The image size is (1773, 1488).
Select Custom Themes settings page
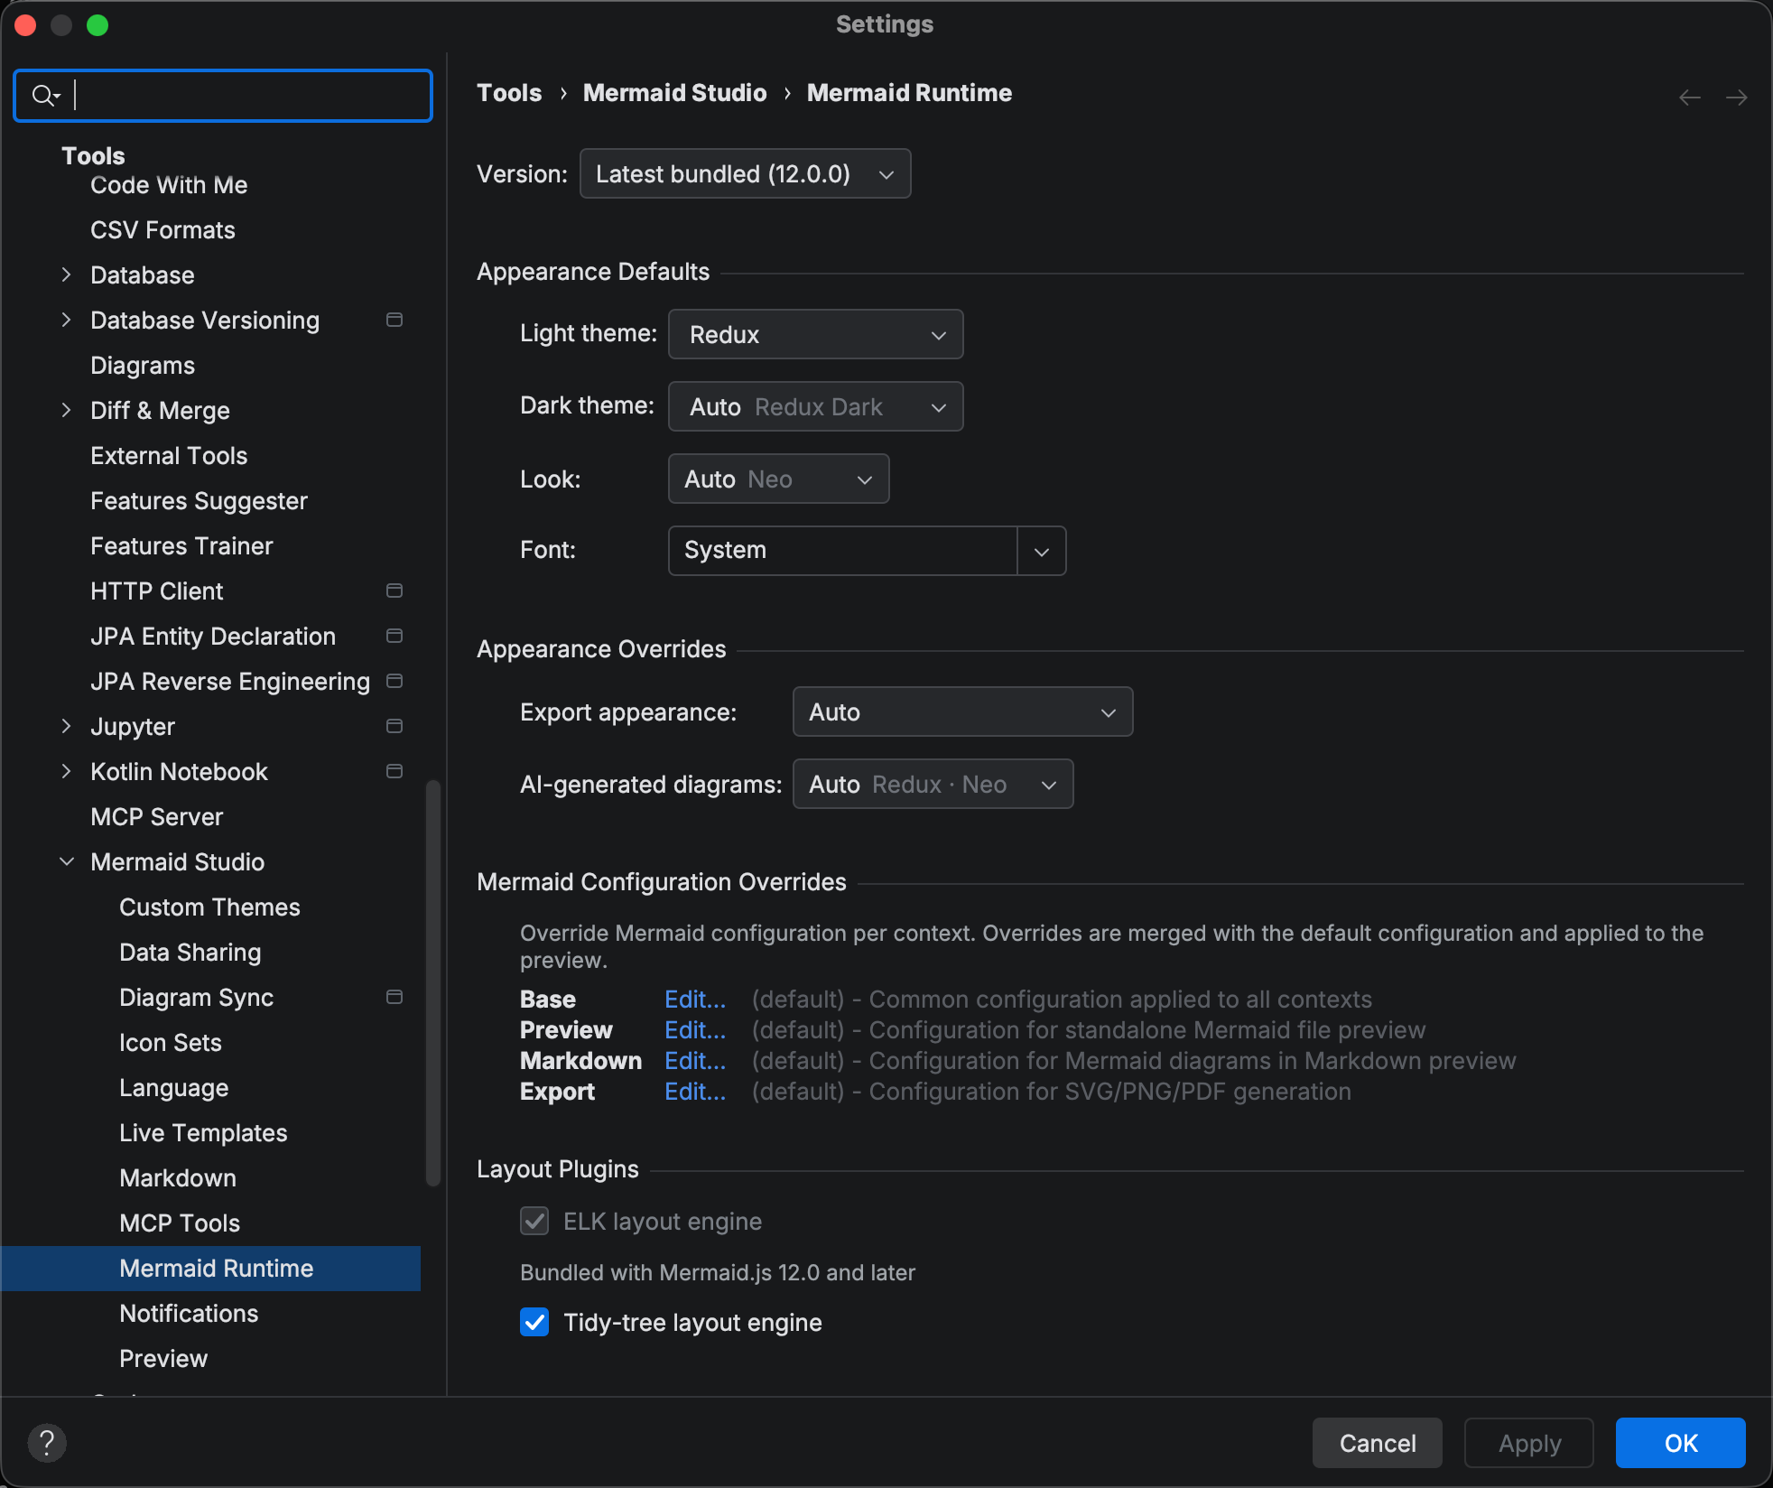point(209,907)
